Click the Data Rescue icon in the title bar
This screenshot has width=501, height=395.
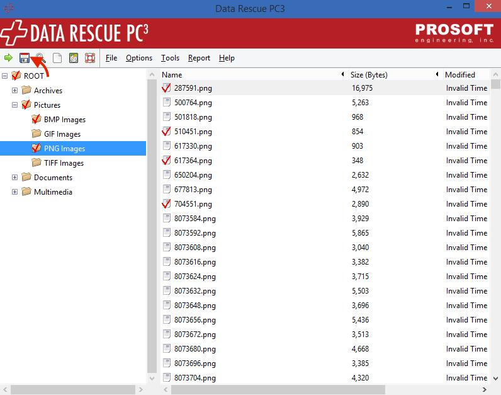coord(9,8)
